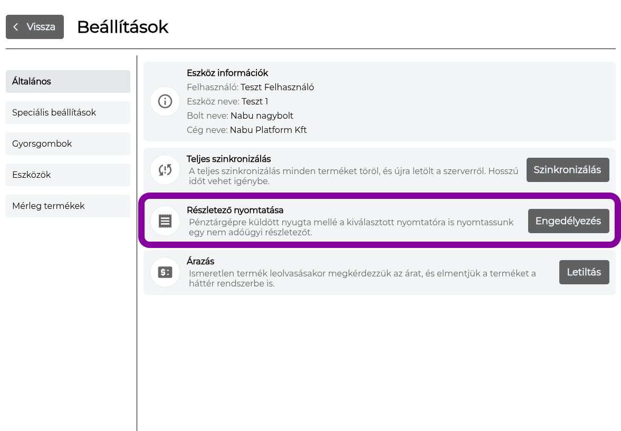Select the Részletező nyomtatása heading
This screenshot has height=431, width=621.
[x=235, y=210]
